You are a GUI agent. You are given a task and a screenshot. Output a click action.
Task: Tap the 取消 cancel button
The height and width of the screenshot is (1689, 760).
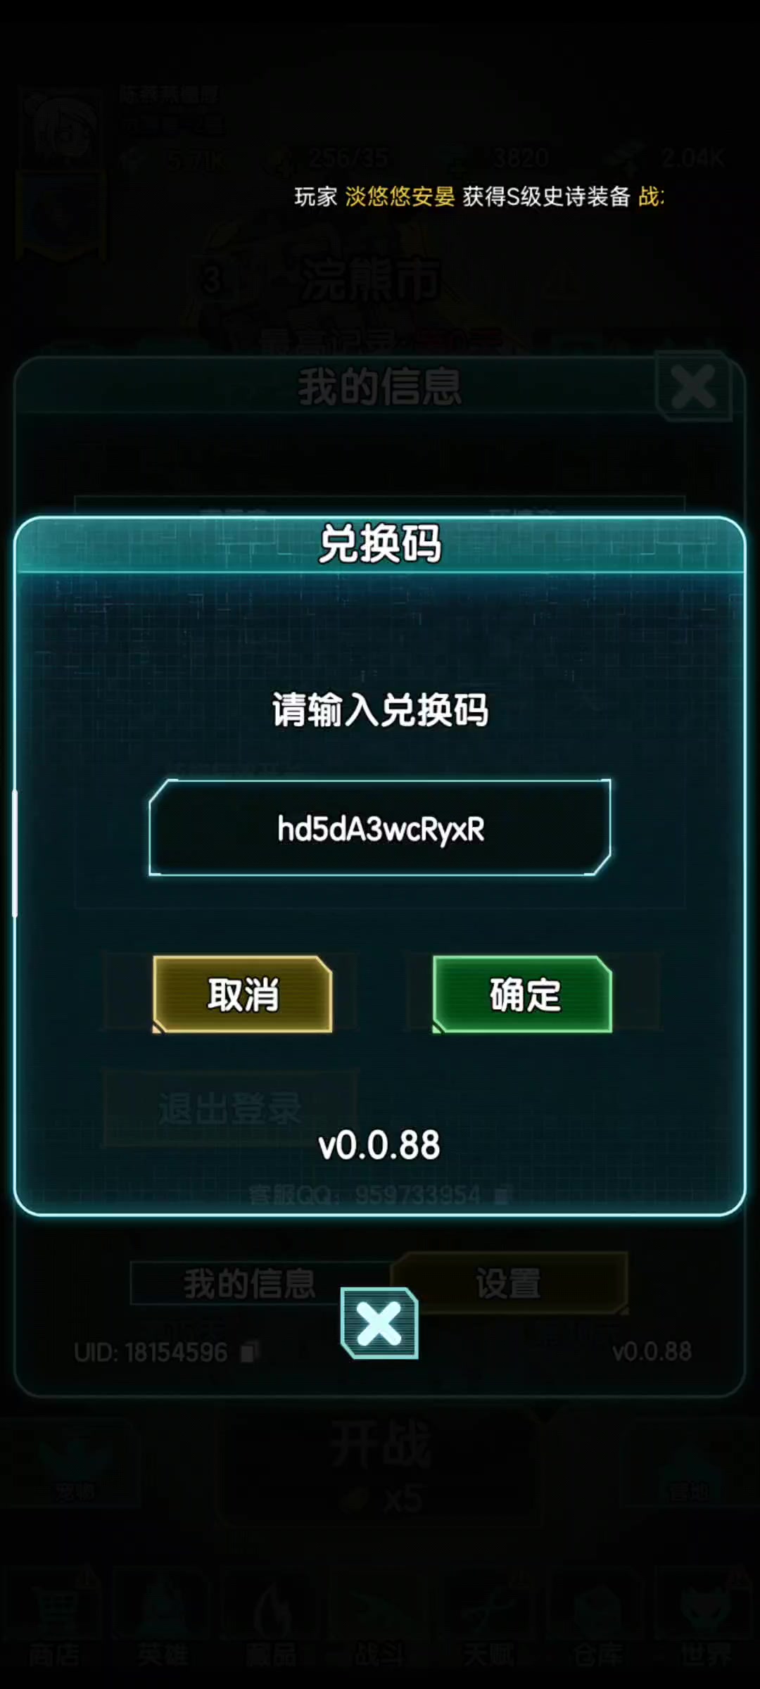243,994
